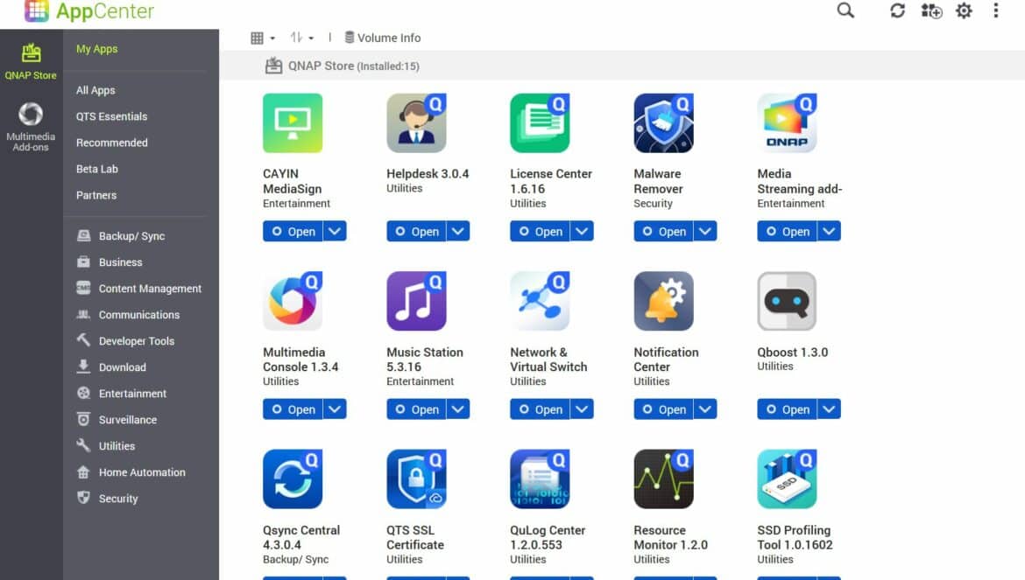The image size is (1025, 580).
Task: Click the Malware Remover app icon
Action: (663, 122)
